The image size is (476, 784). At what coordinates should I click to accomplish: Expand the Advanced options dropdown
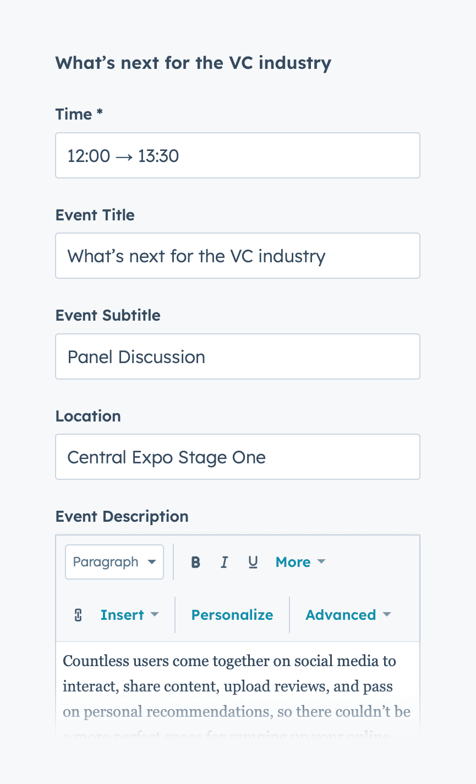coord(348,615)
